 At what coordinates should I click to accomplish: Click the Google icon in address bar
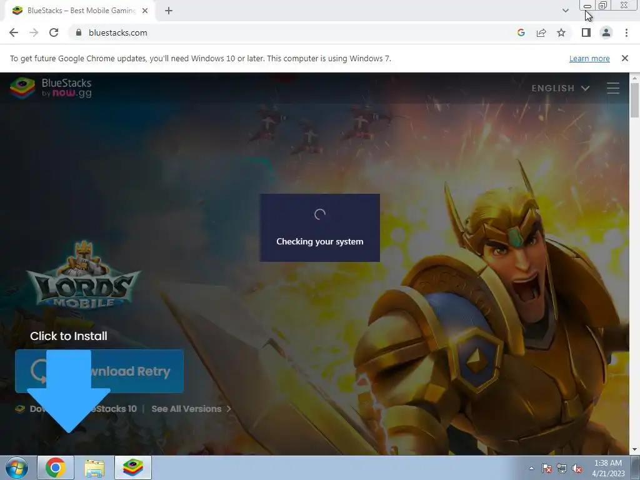pyautogui.click(x=521, y=32)
